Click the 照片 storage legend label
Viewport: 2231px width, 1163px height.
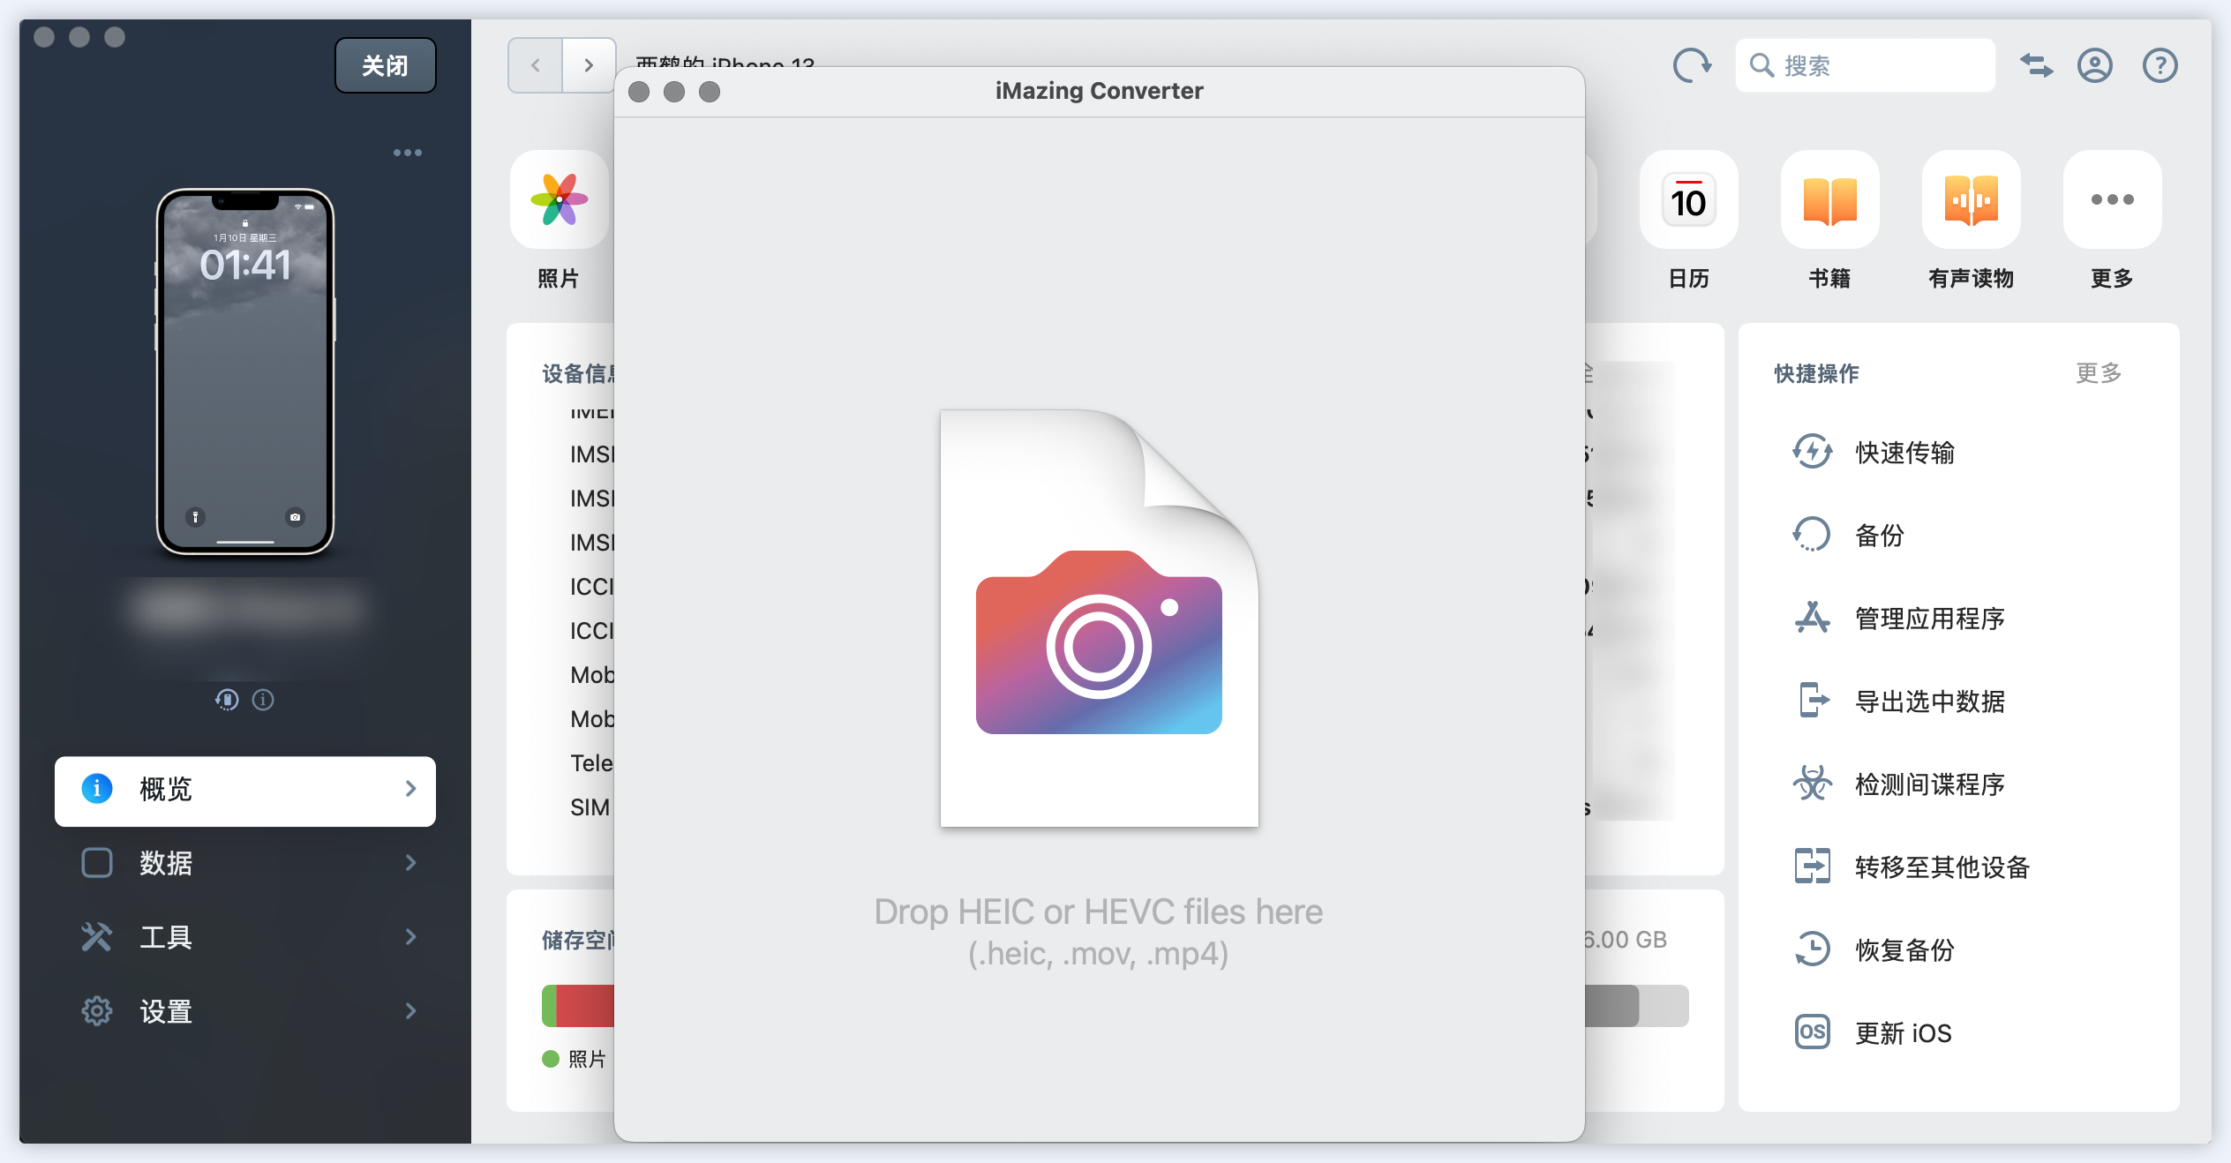coord(587,1059)
